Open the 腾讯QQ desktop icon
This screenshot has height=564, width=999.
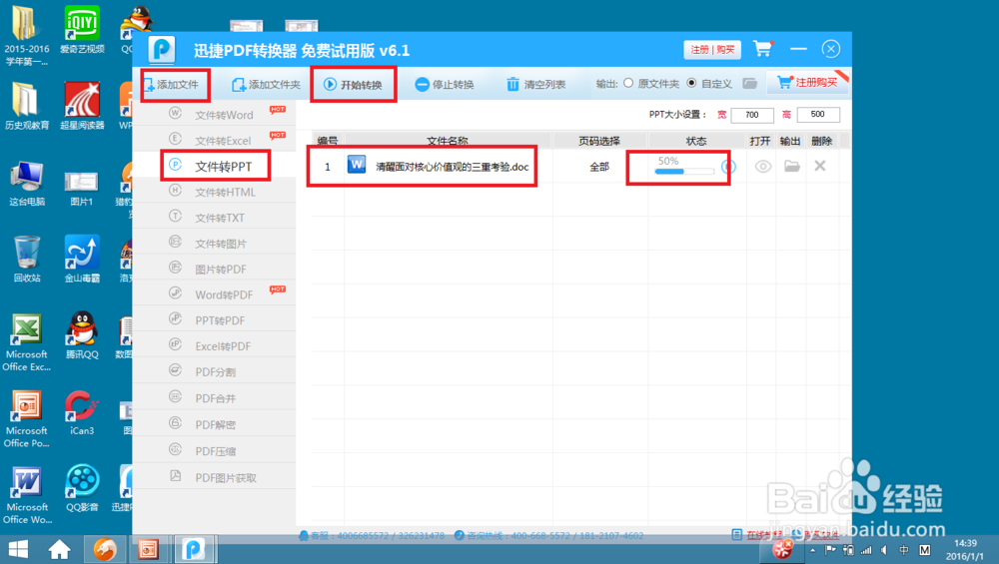click(82, 335)
